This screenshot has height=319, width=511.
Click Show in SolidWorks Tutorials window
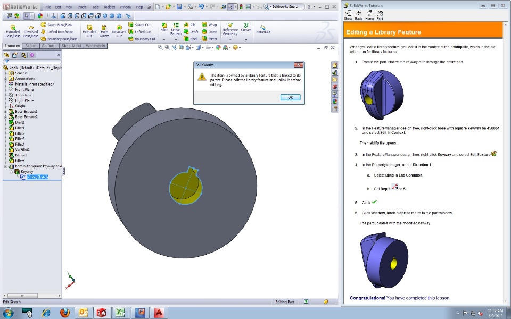(348, 15)
